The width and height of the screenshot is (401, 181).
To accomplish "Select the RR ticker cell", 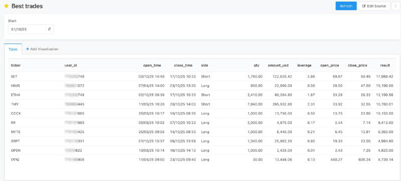I will 14,122.
